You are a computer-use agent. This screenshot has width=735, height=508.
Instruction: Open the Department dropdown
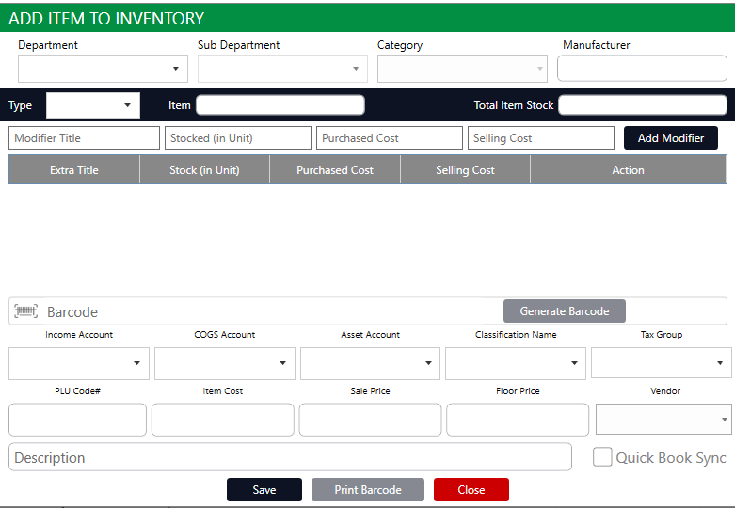pos(103,69)
